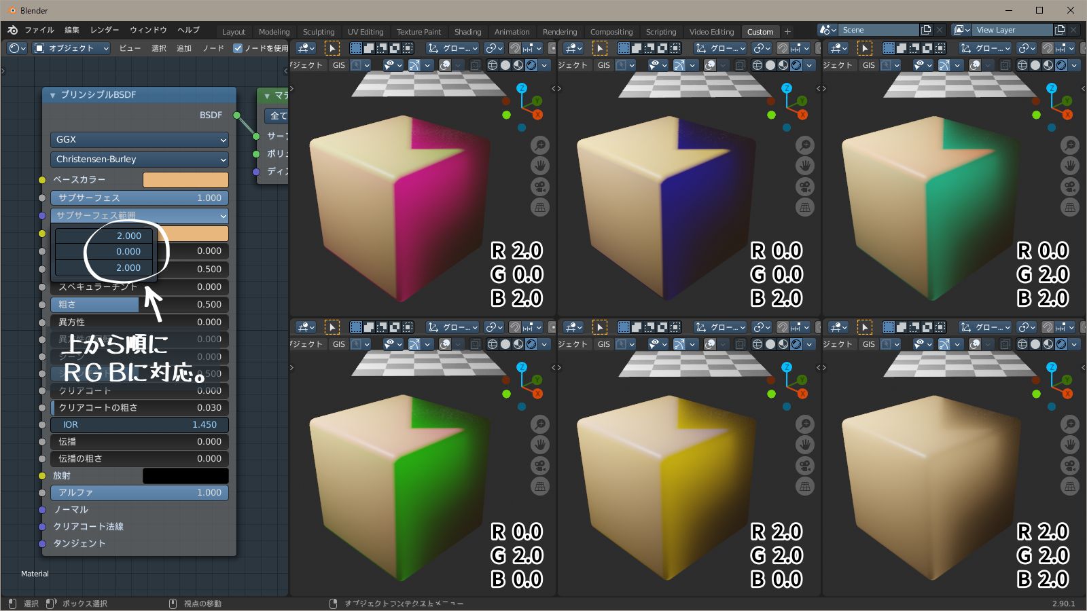Toggle X-ray button in blue cube viewport
The height and width of the screenshot is (611, 1087).
tap(740, 65)
